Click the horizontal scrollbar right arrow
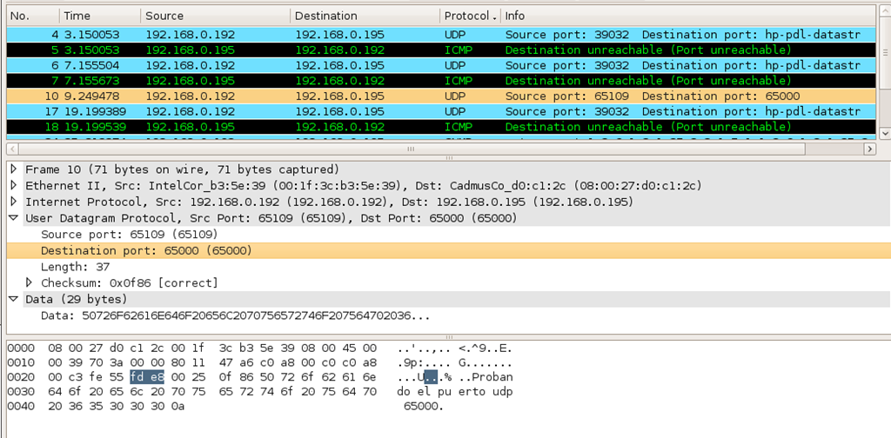Viewport: 891px width, 438px height. 869,149
